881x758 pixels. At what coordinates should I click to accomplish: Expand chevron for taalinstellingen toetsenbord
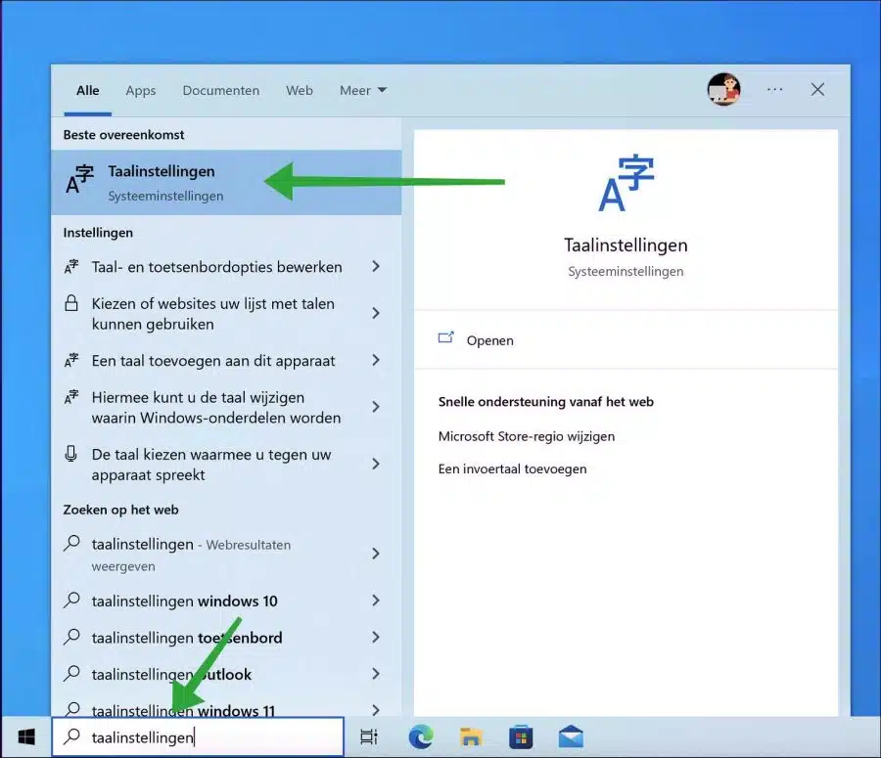[376, 638]
